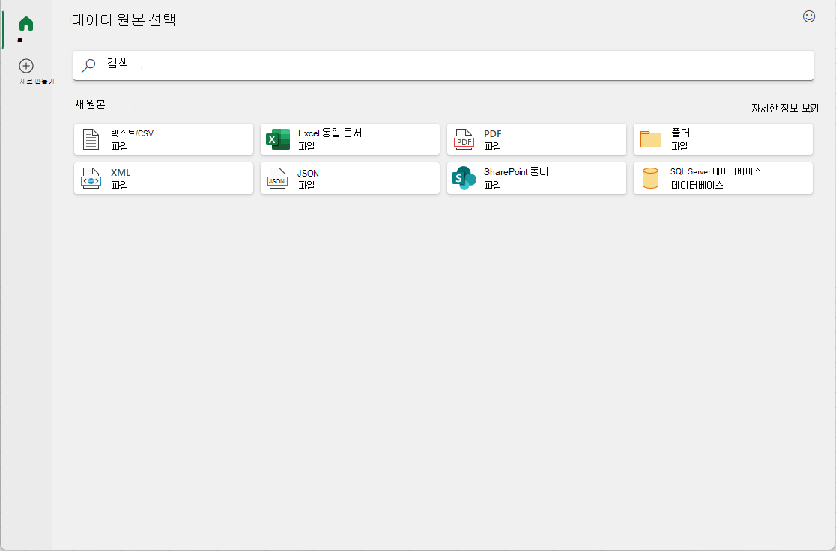836x551 pixels.
Task: Choose the XML file icon
Action: click(x=91, y=178)
